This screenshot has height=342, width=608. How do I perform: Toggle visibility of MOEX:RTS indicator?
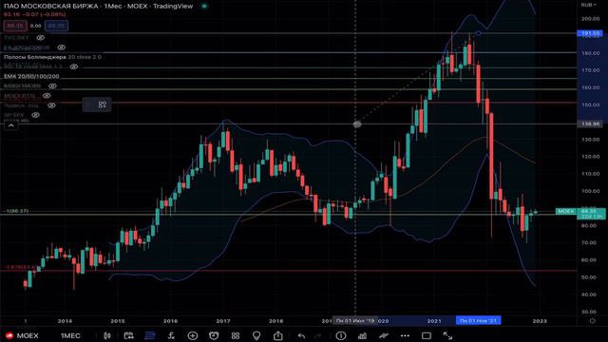tap(47, 95)
